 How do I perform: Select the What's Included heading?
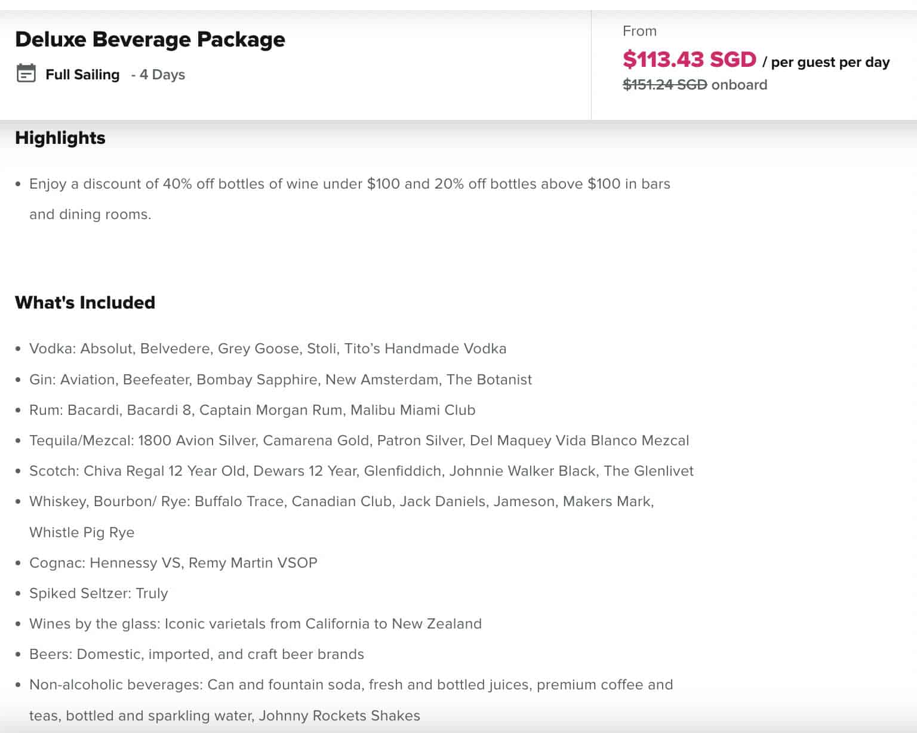(x=85, y=303)
